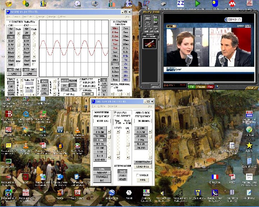Open the Help menu in Scope
Viewport: 259px width, 207px height.
coord(127,17)
